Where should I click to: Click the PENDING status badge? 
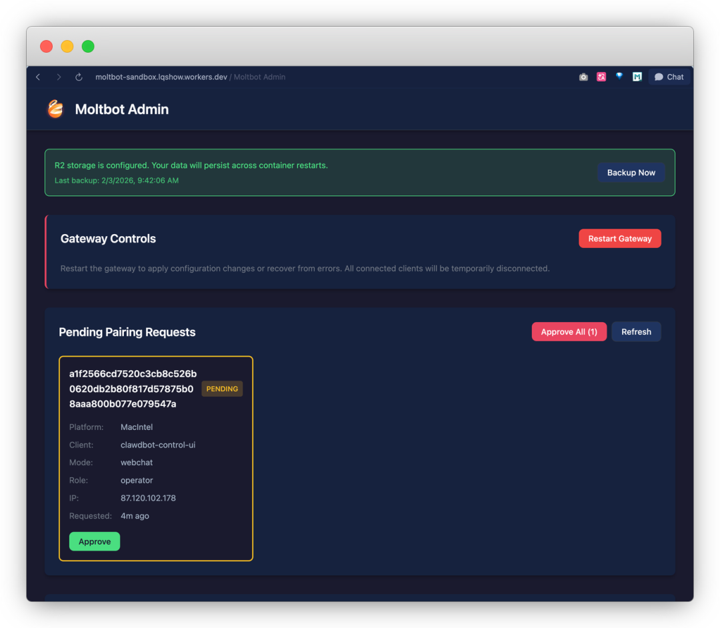[222, 389]
